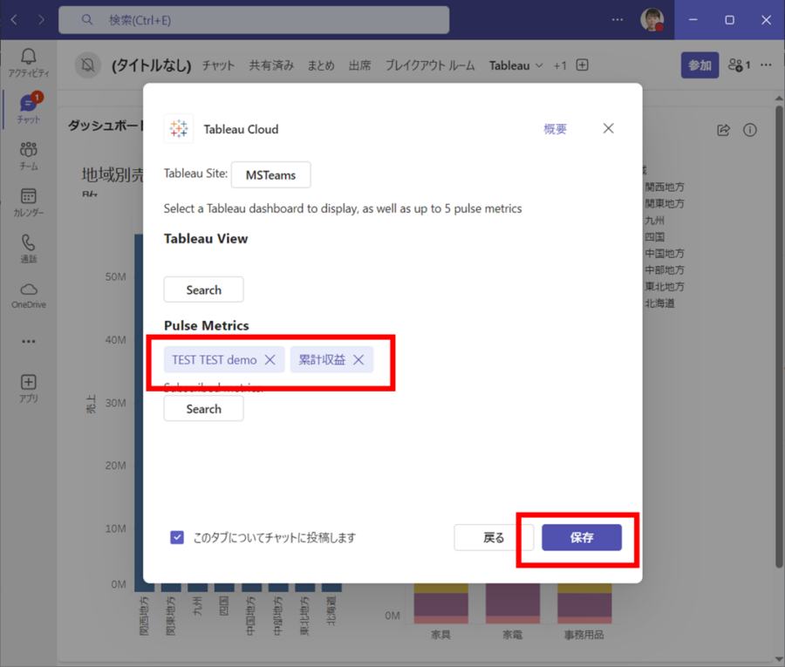Screen dimensions: 785x667
Task: Select 四国 in the legend
Action: point(654,236)
